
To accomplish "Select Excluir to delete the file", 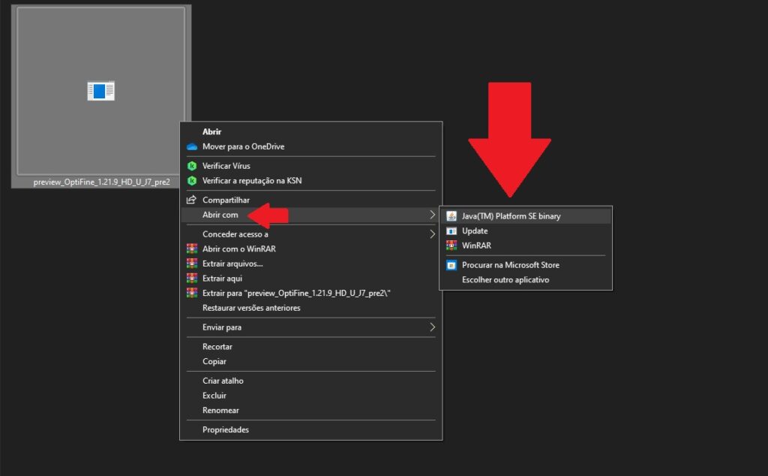I will click(214, 396).
